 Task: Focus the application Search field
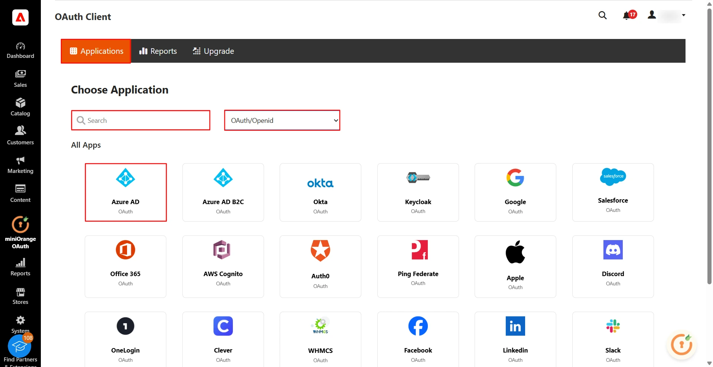coord(141,120)
